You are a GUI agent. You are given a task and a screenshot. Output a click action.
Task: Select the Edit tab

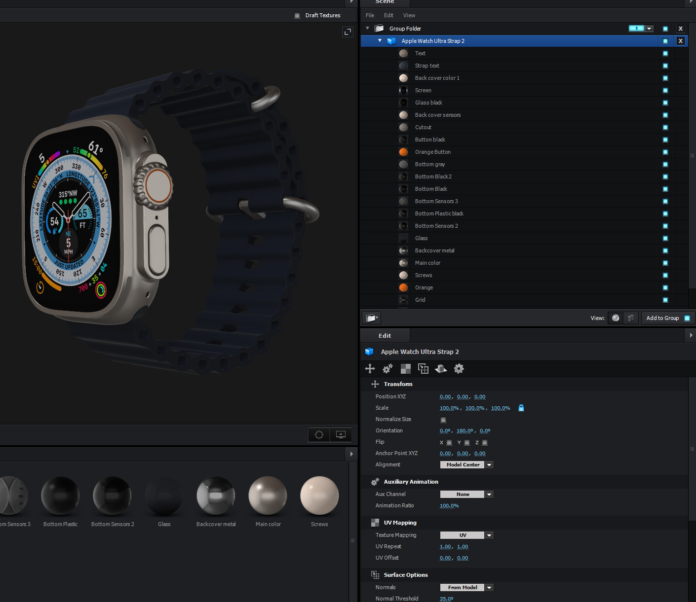(x=385, y=336)
